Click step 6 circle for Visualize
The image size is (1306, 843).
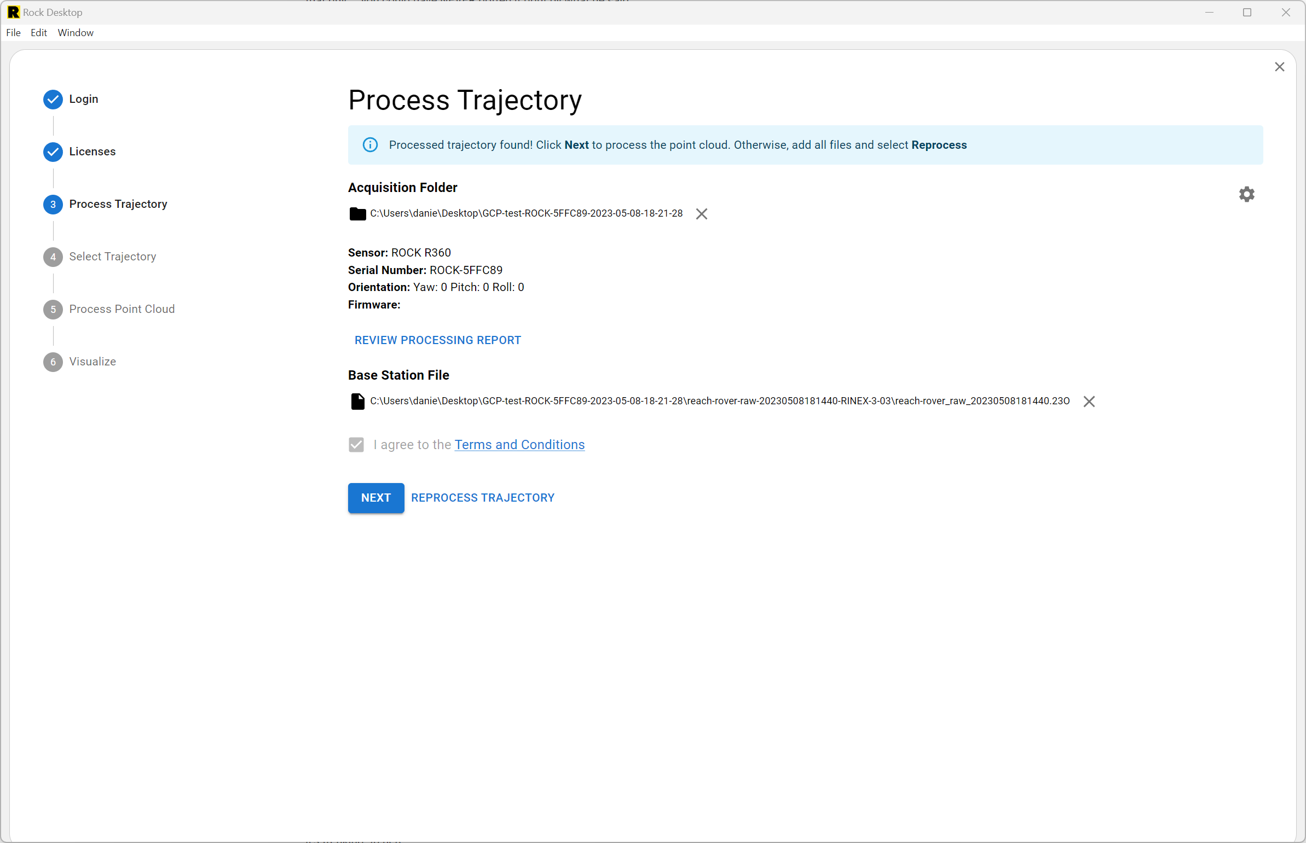point(53,362)
